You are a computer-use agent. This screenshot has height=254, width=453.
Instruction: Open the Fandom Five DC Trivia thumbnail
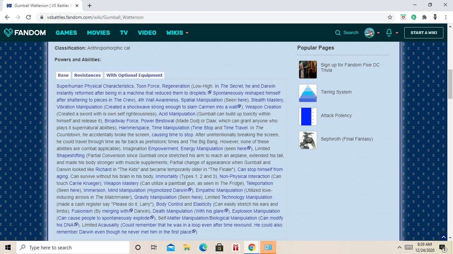308,69
